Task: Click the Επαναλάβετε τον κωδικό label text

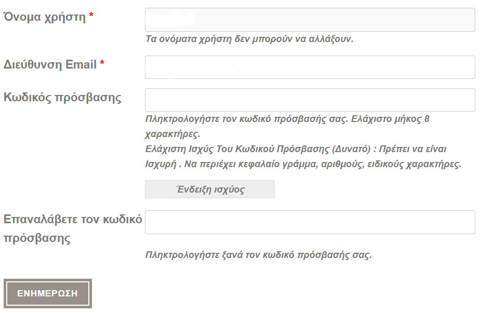Action: [x=73, y=219]
